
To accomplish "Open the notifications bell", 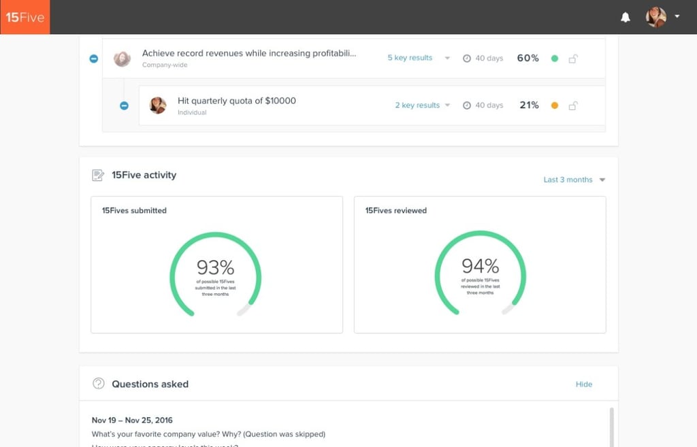I will (x=626, y=18).
